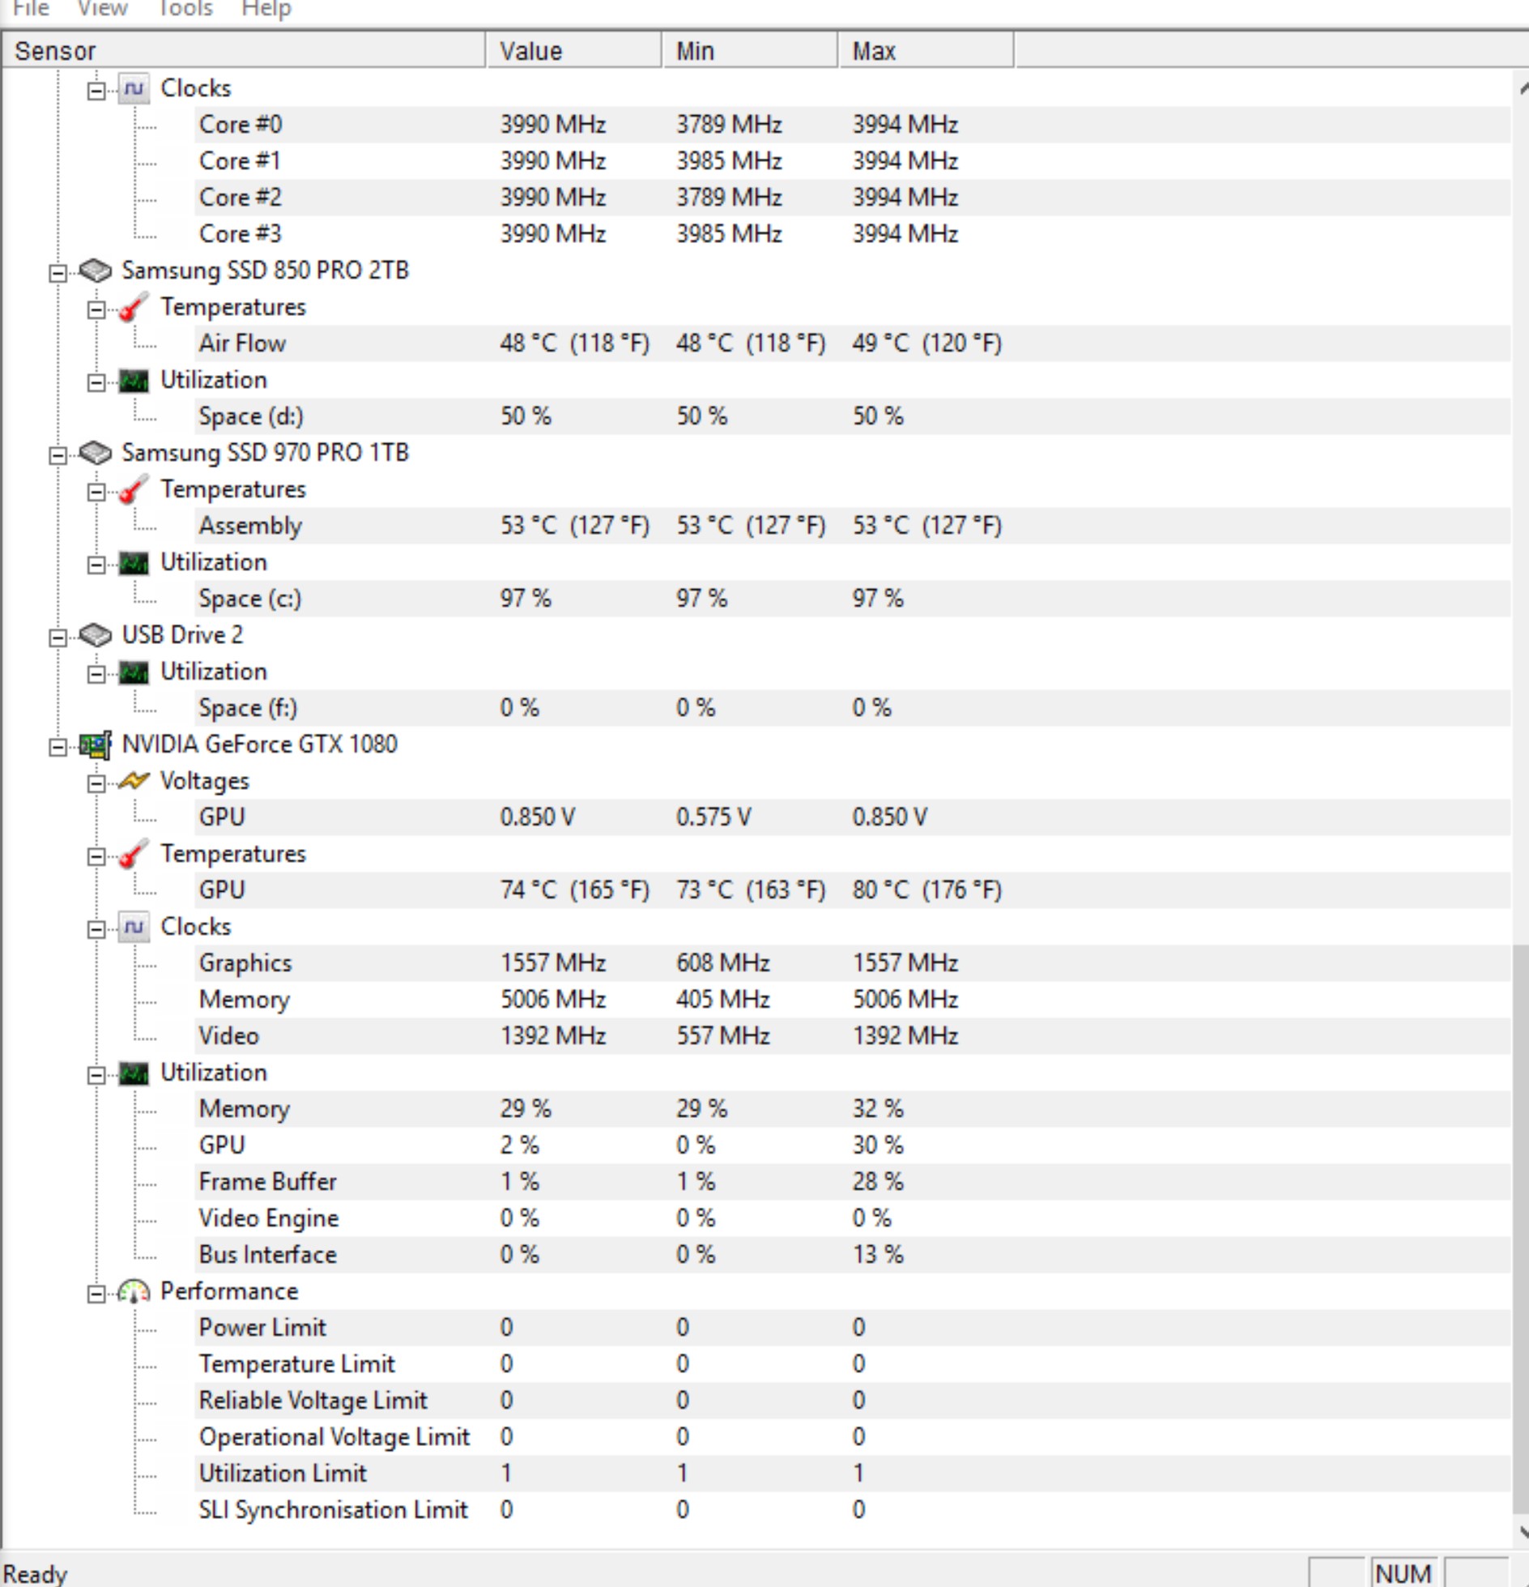
Task: Collapse the USB Drive 2 node
Action: pos(57,638)
